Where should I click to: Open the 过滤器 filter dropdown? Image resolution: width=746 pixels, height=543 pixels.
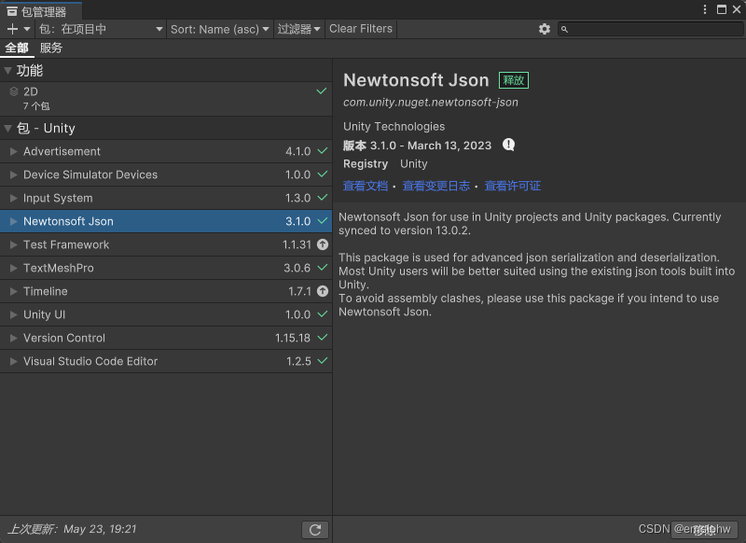298,29
